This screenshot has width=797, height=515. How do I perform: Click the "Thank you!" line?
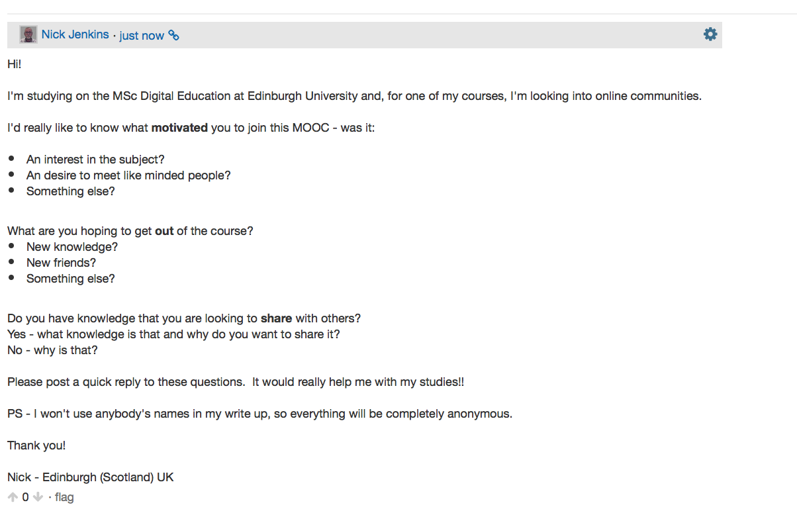pyautogui.click(x=36, y=445)
